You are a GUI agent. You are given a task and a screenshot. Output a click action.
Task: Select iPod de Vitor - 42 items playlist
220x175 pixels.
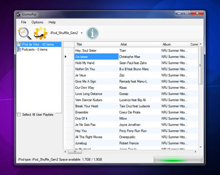click(39, 44)
